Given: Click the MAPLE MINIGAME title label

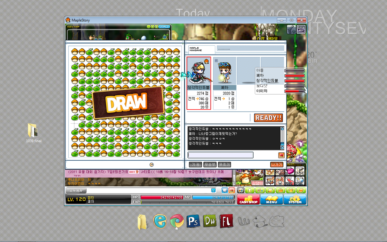Looking at the screenshot, I should (196, 49).
